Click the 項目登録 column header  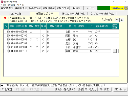[x=115, y=26]
